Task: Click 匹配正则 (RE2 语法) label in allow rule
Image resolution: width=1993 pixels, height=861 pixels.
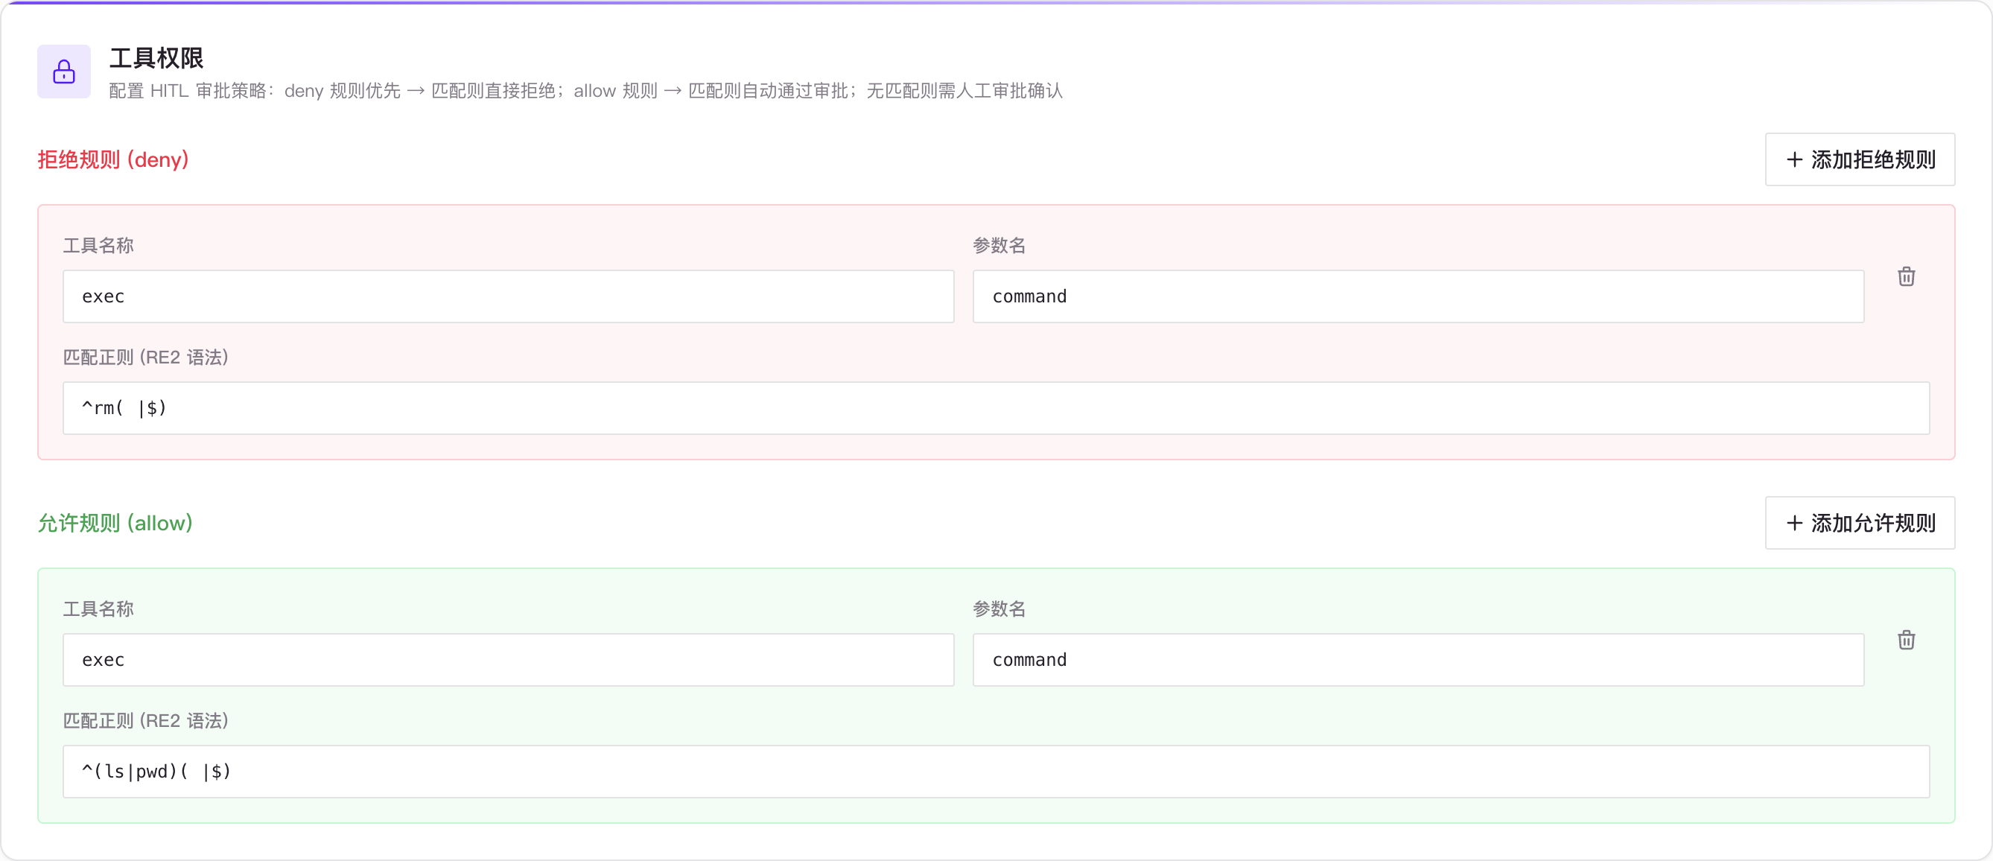Action: click(145, 720)
